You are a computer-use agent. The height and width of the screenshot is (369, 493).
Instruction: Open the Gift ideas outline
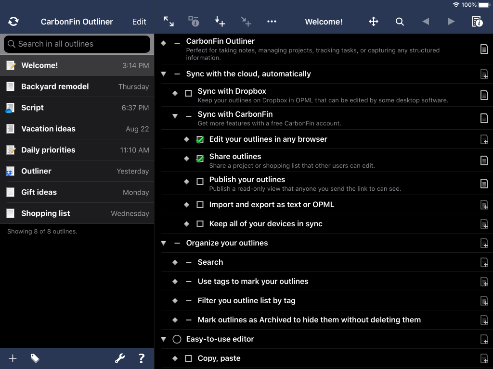click(77, 192)
